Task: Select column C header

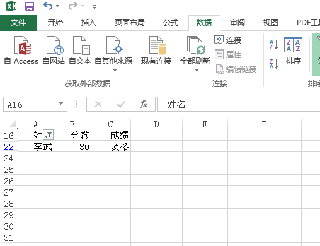Action: 111,124
